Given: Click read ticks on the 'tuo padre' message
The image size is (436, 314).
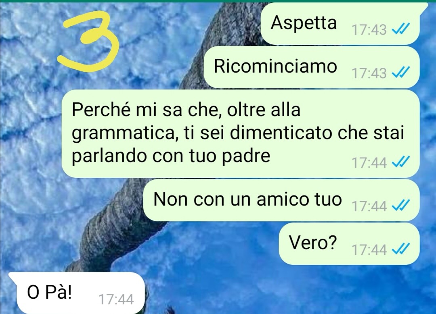Looking at the screenshot, I should [x=401, y=162].
